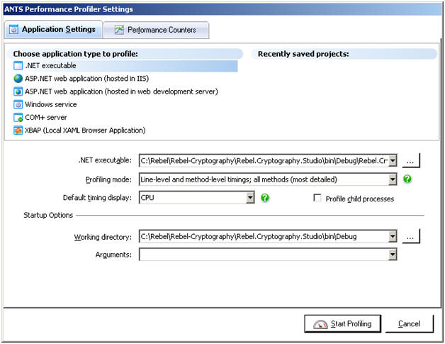Image resolution: width=445 pixels, height=344 pixels.
Task: Expand the Working directory dropdown
Action: pos(393,236)
